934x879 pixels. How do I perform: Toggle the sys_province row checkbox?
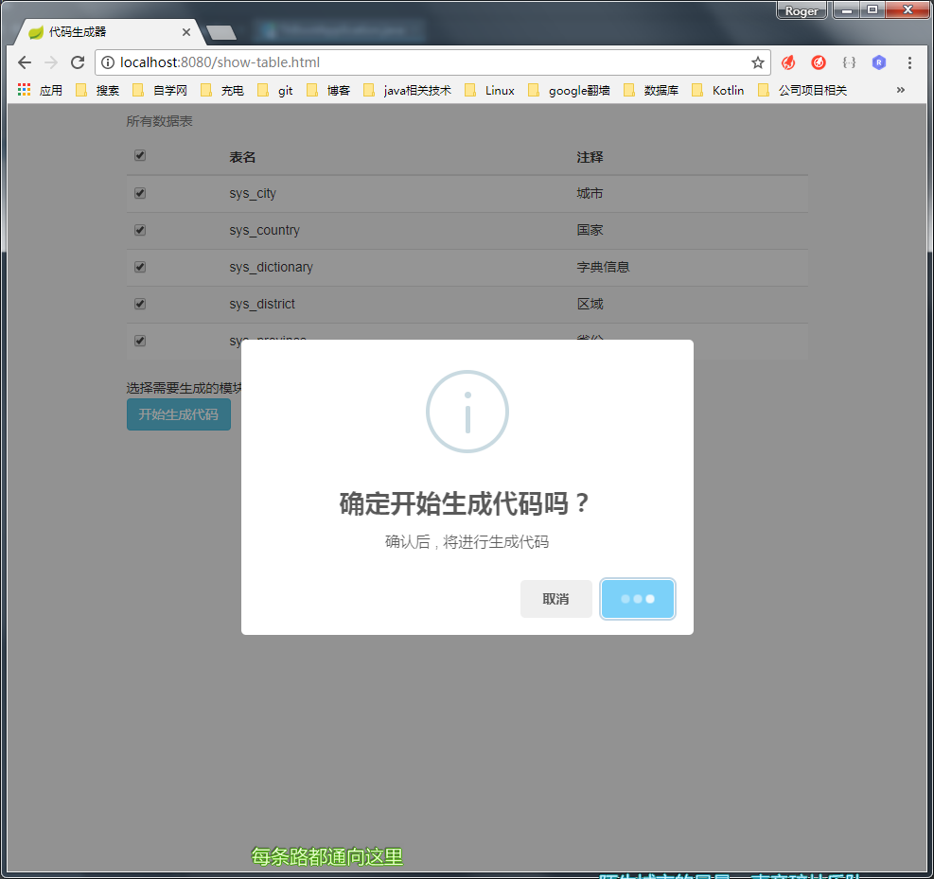[x=140, y=341]
